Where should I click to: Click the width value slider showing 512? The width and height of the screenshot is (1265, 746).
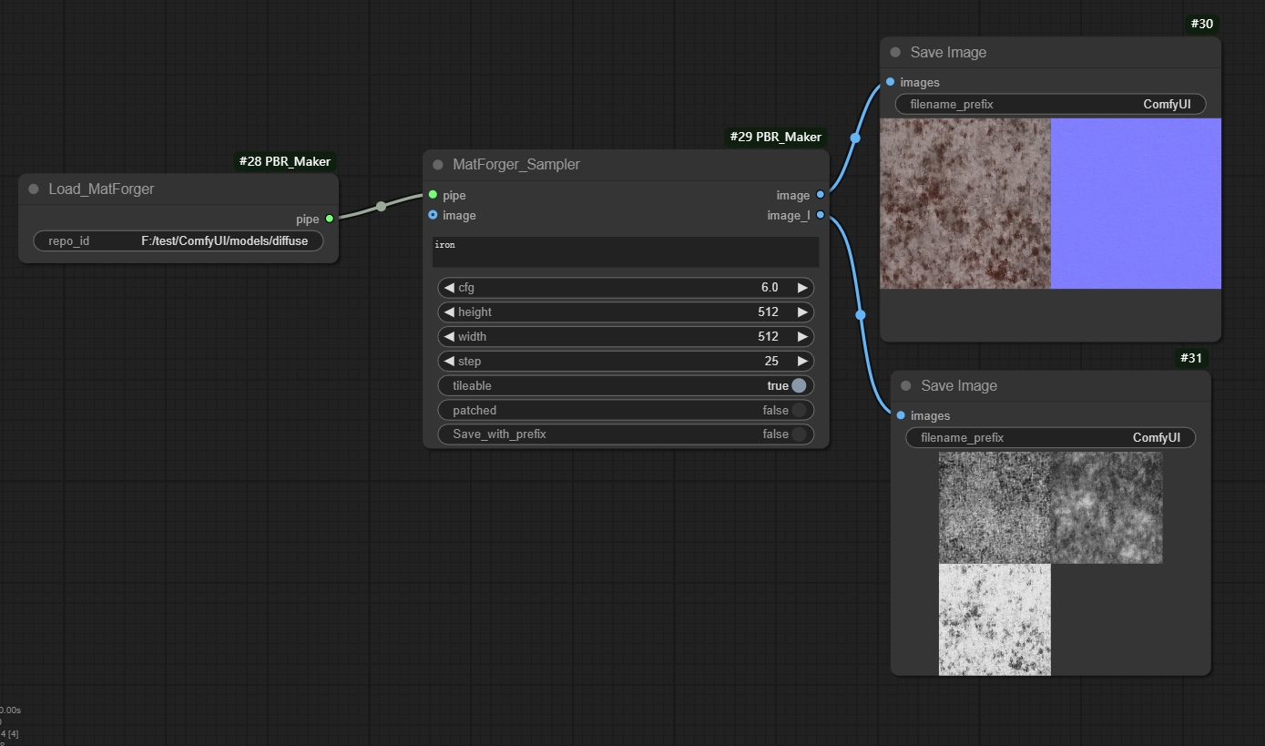tap(626, 337)
